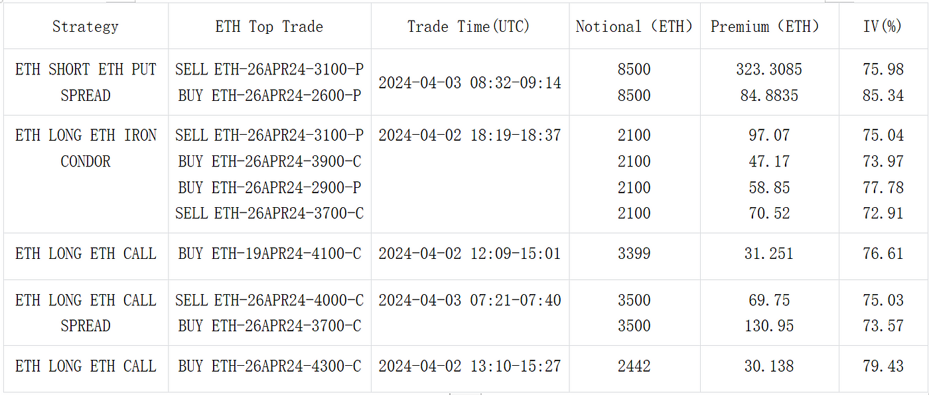929x395 pixels.
Task: Select the 130.95 premium value
Action: coord(769,326)
